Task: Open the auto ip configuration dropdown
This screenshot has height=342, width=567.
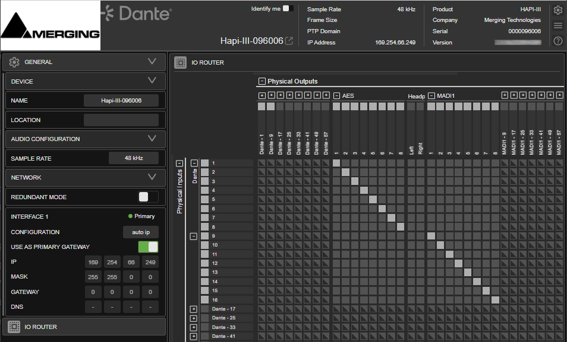Action: [141, 232]
